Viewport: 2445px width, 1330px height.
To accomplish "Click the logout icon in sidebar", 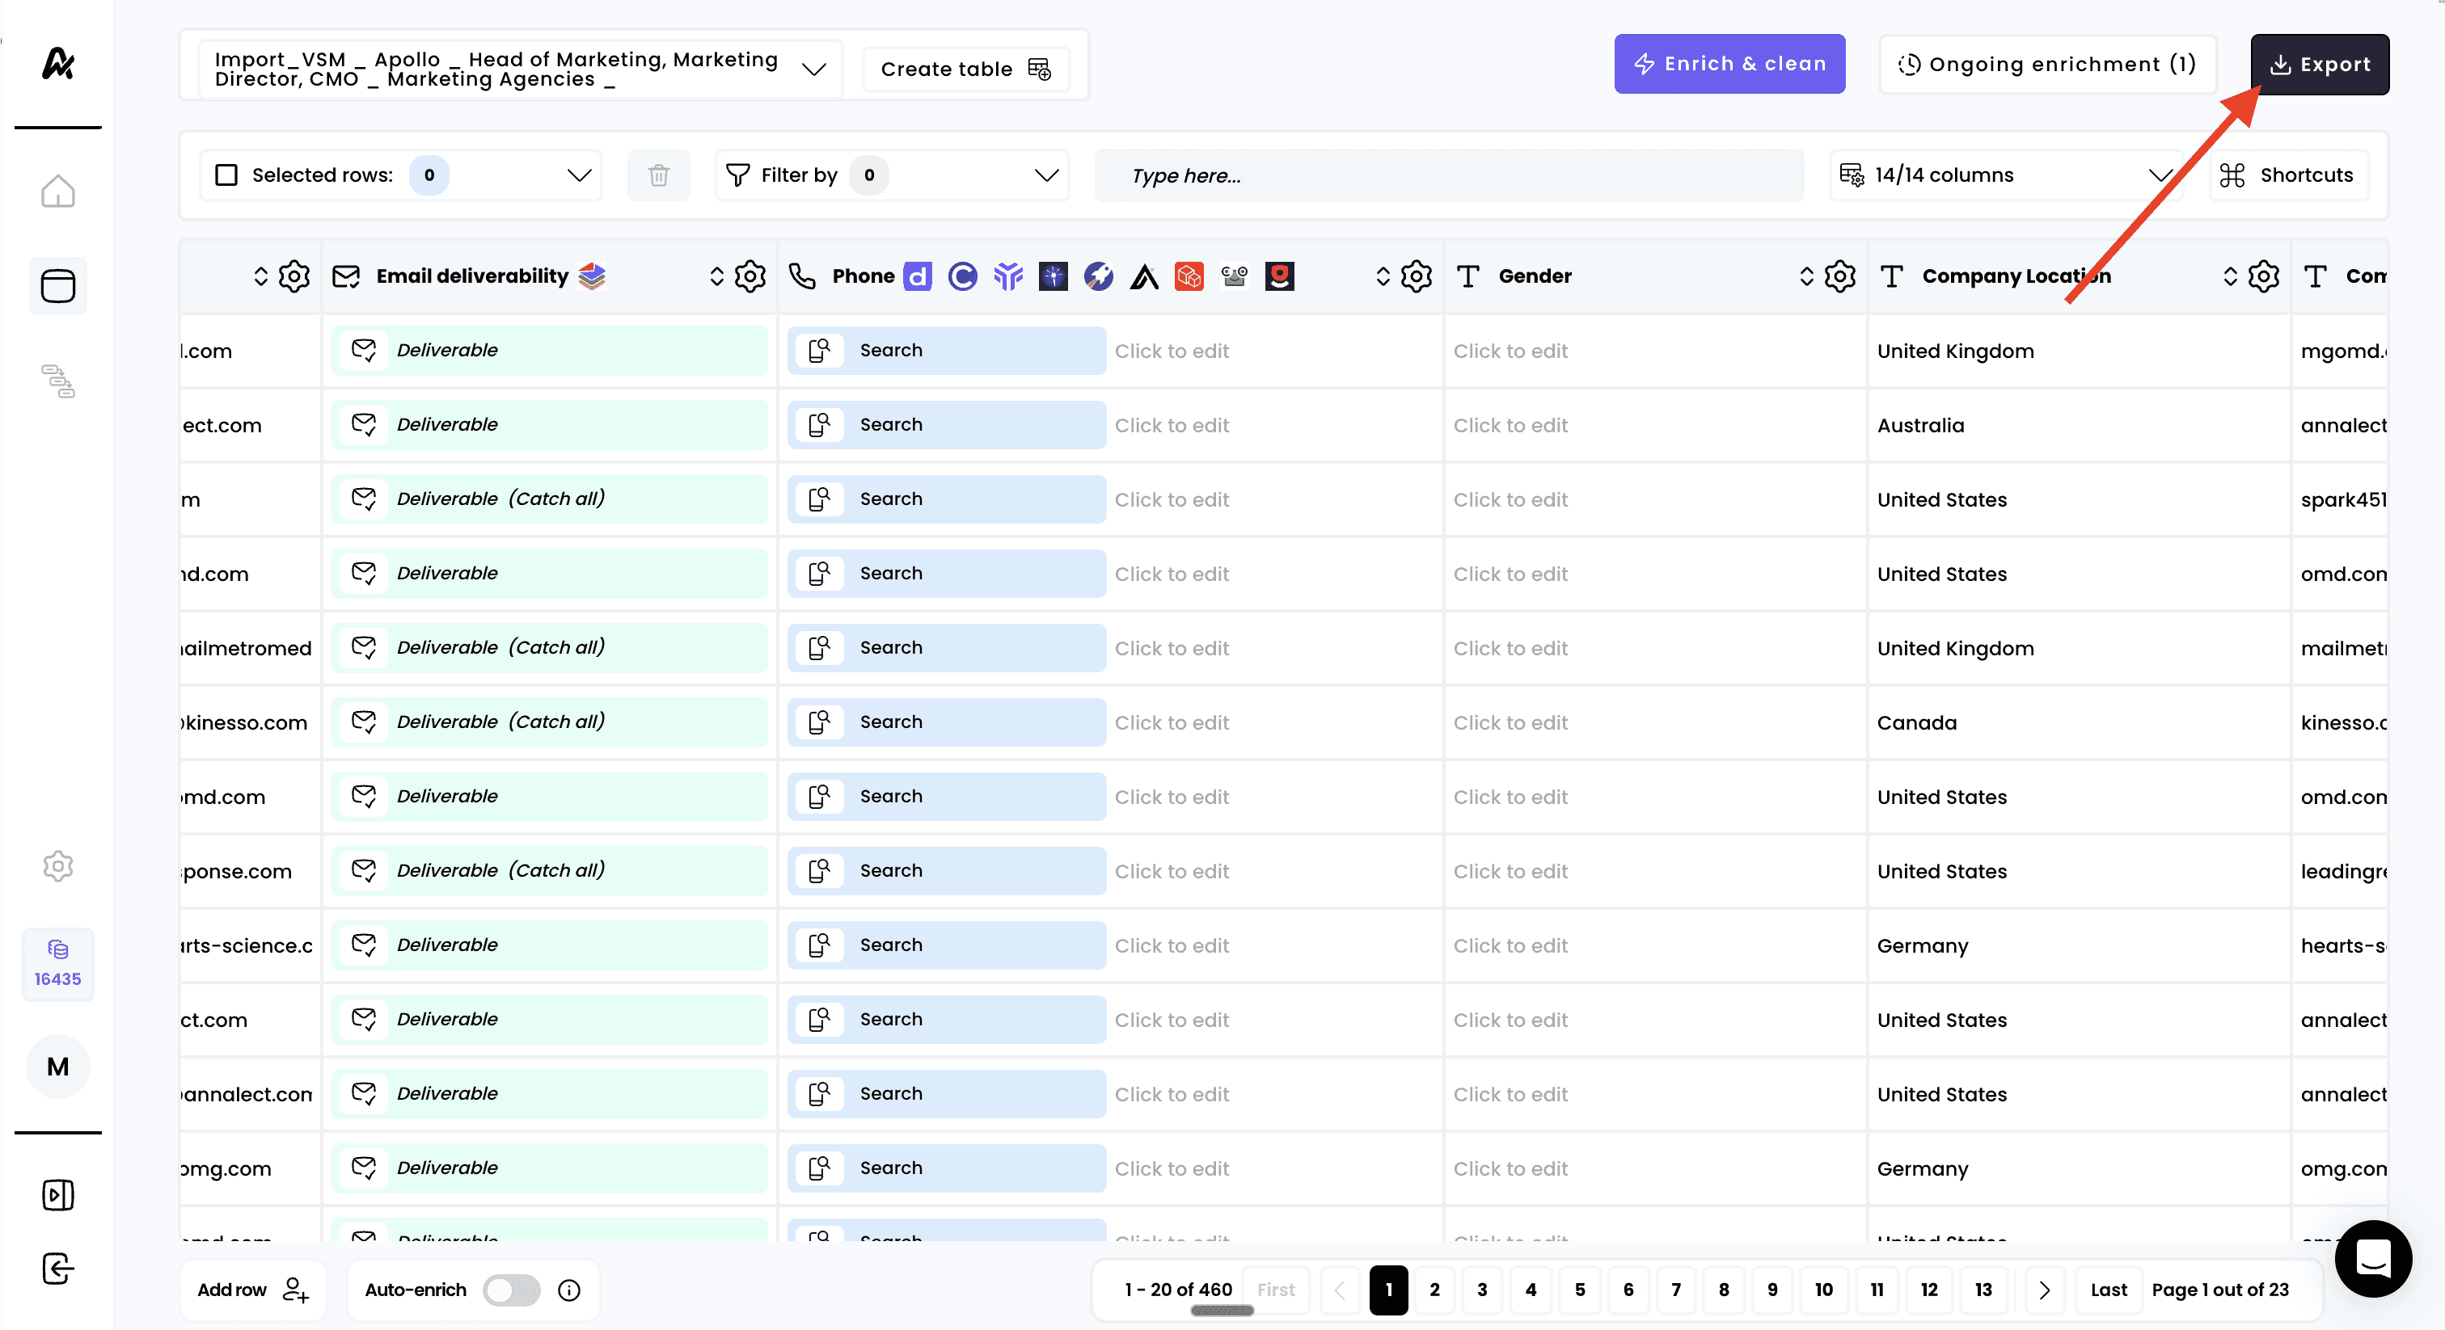I will (58, 1269).
